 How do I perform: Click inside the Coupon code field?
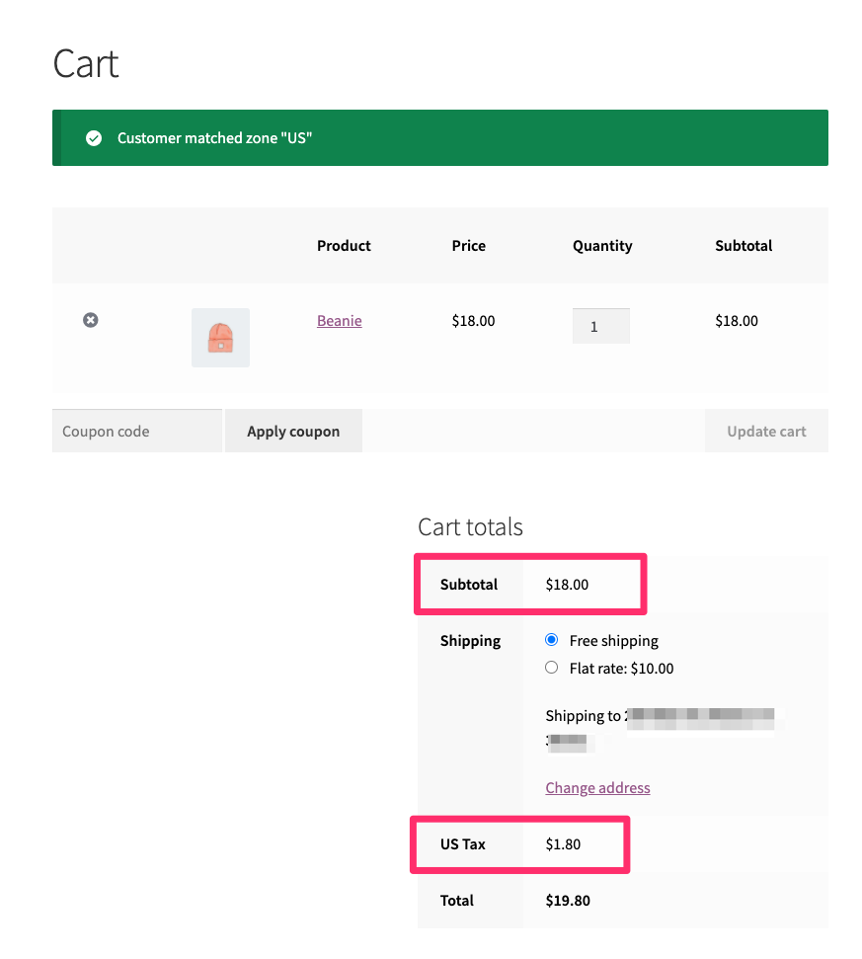[x=136, y=431]
